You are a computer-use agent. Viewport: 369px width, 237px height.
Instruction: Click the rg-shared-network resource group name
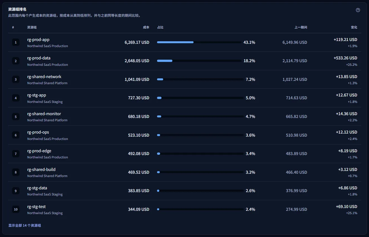click(x=44, y=77)
